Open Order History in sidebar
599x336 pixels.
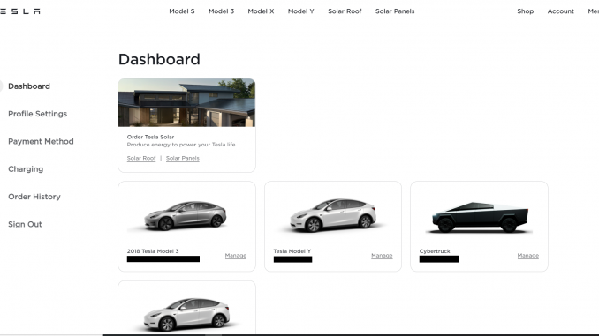(x=34, y=197)
